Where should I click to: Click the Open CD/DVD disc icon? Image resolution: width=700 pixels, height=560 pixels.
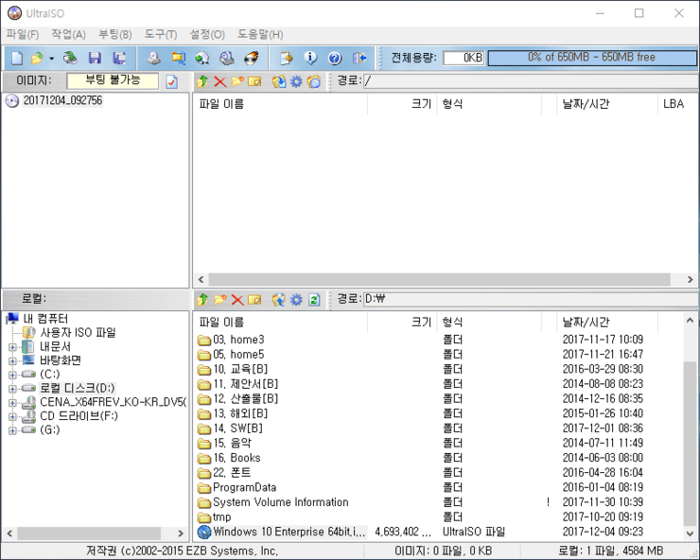[x=70, y=58]
